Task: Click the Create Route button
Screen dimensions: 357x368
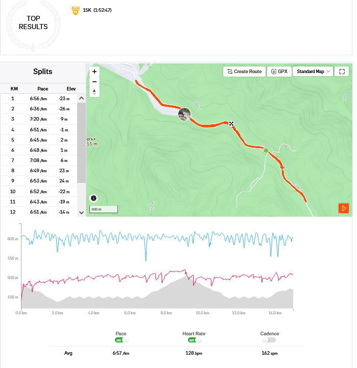Action: 245,72
